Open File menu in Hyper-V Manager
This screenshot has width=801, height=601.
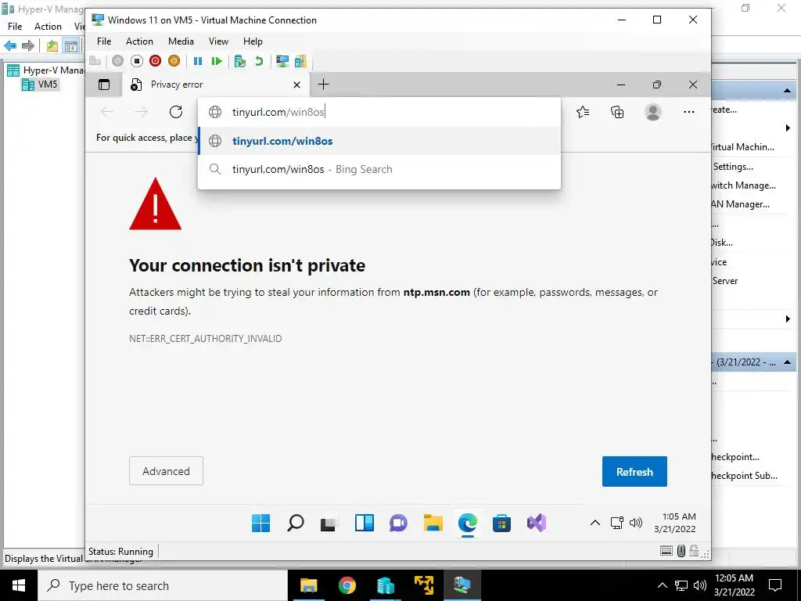(x=15, y=26)
